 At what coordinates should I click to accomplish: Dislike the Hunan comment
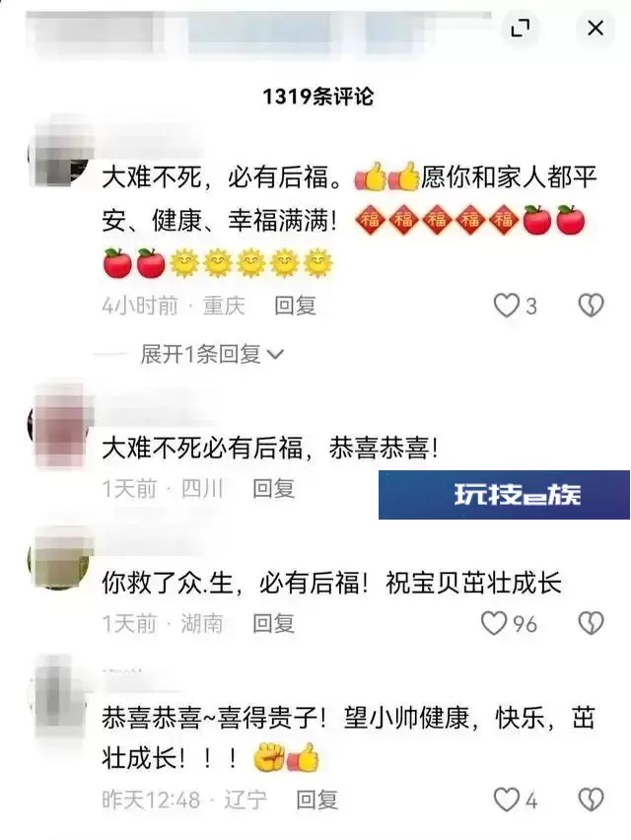pos(591,623)
